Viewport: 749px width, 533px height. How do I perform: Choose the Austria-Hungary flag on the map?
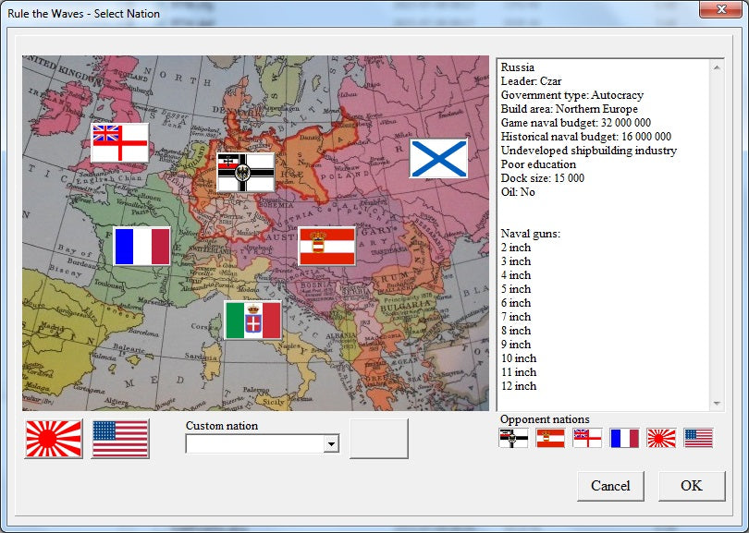[326, 247]
